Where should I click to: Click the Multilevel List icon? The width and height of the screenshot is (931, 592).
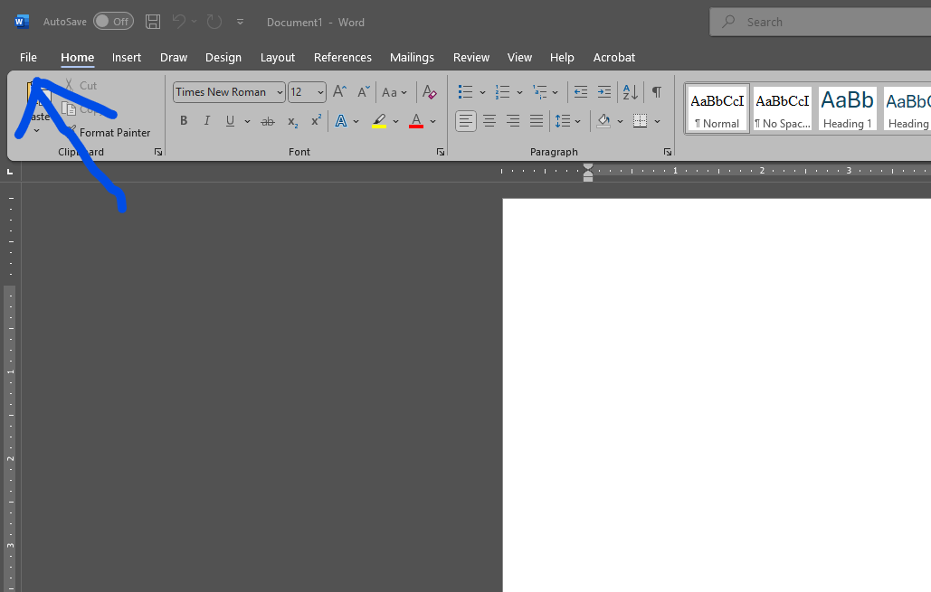pos(539,92)
